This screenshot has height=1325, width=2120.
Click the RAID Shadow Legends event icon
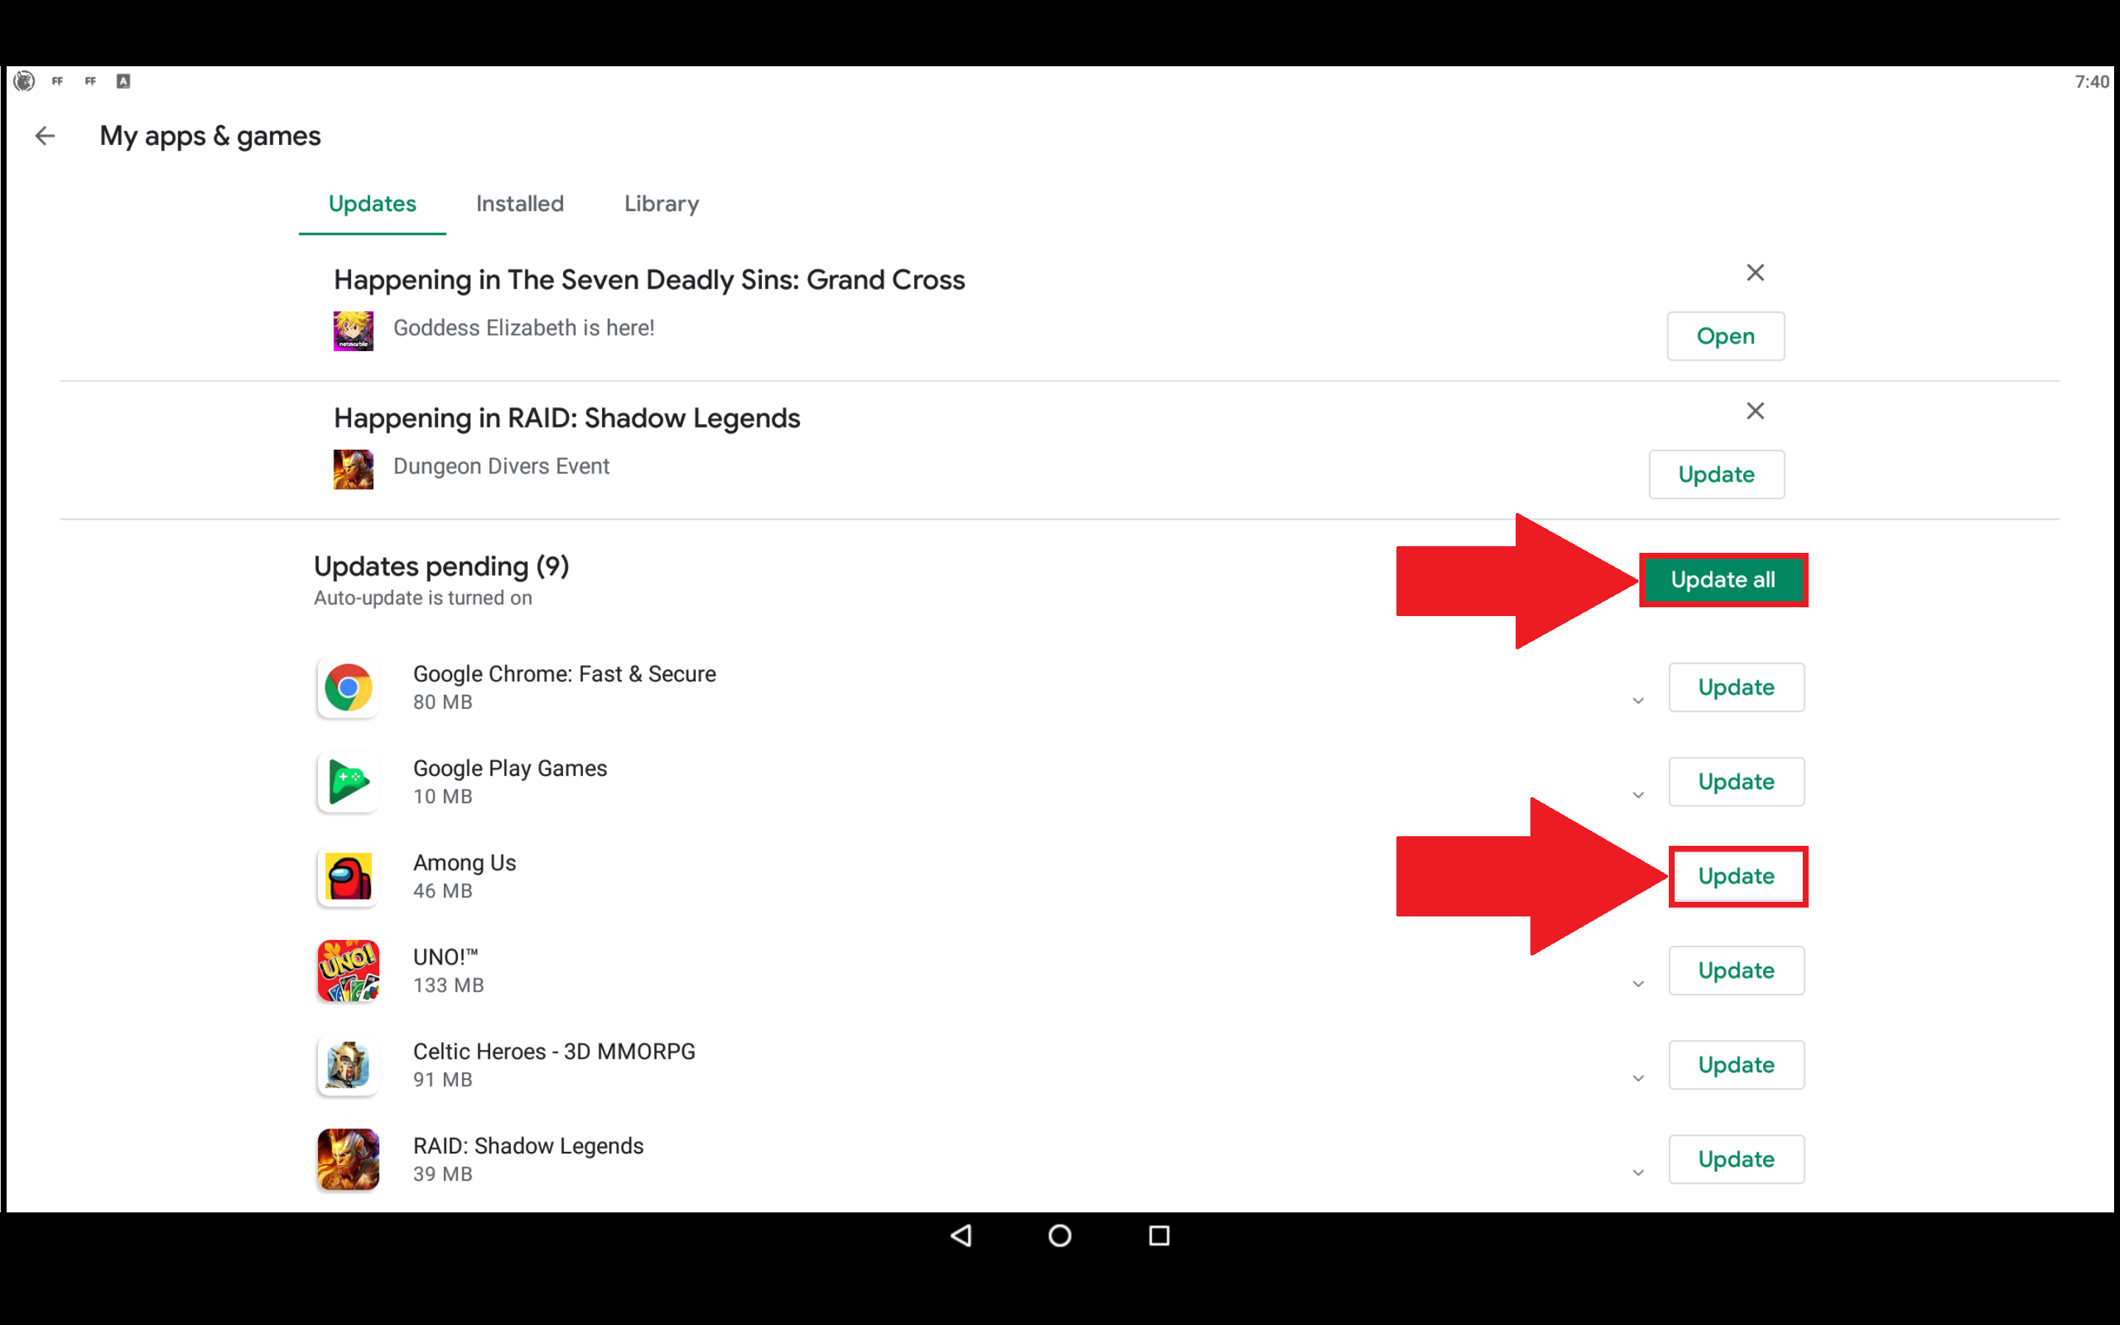click(353, 464)
